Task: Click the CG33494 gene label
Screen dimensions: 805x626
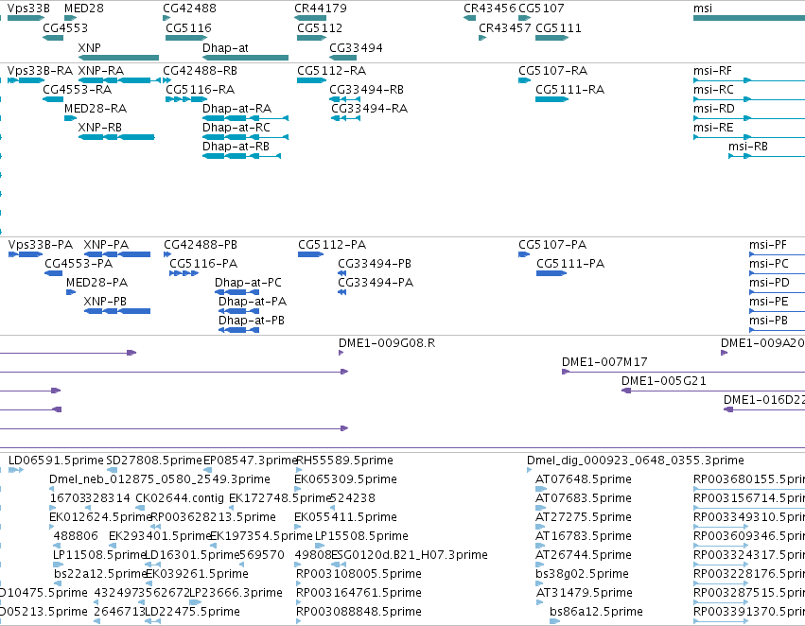Action: 356,47
